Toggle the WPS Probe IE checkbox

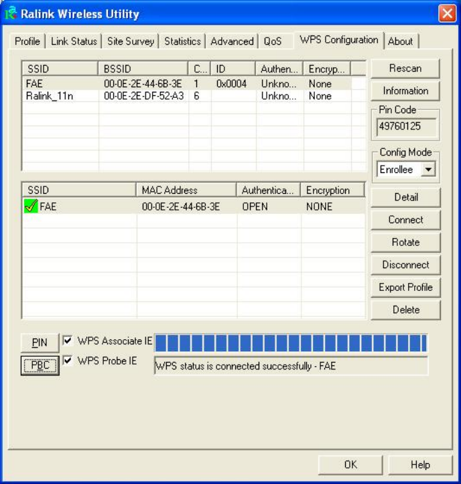click(x=67, y=360)
